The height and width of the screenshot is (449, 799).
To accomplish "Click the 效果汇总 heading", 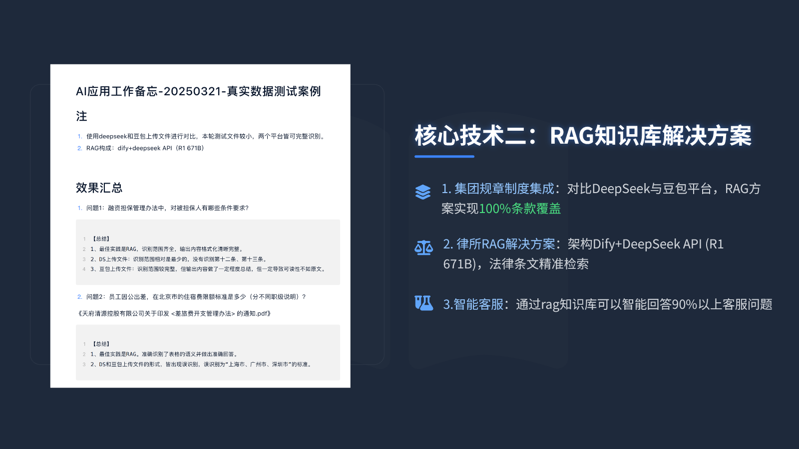I will (x=99, y=188).
